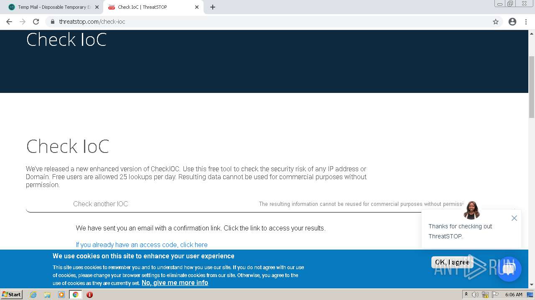Click Check another IOC
535x300 pixels.
101,204
